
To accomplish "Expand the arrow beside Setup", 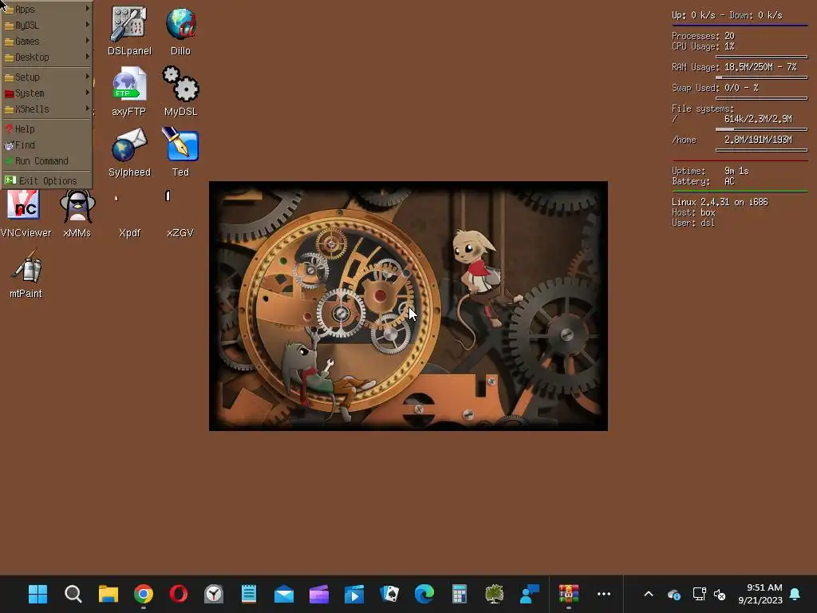I will point(87,76).
